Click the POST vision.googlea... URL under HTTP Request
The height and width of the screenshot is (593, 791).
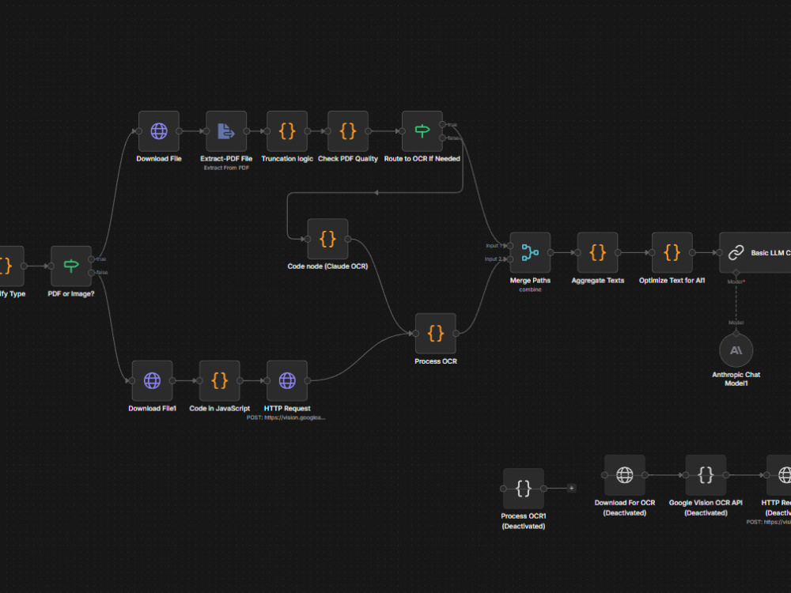[x=286, y=417]
